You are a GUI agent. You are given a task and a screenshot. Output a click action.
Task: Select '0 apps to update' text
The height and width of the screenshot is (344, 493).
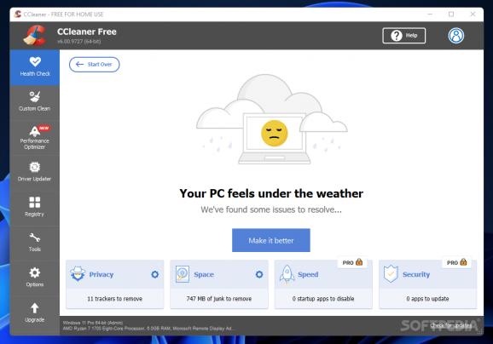[427, 299]
